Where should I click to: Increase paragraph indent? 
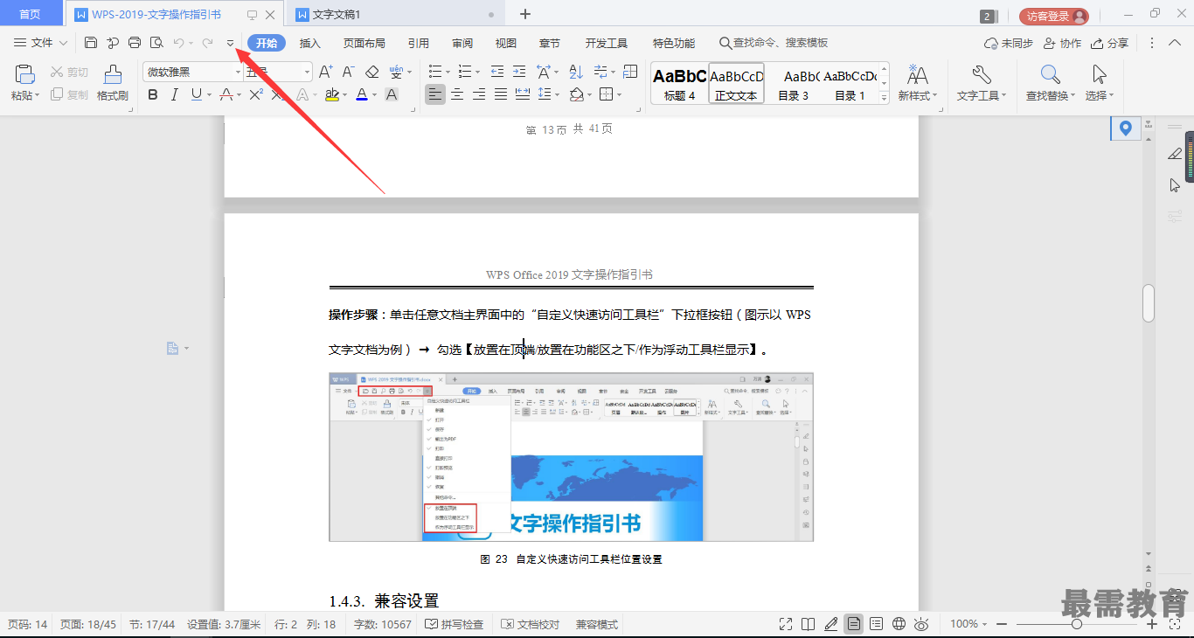519,72
